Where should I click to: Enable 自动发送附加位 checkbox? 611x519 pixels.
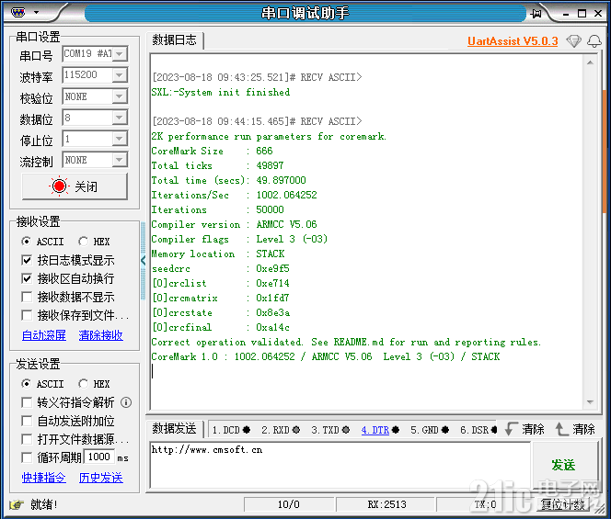point(27,421)
